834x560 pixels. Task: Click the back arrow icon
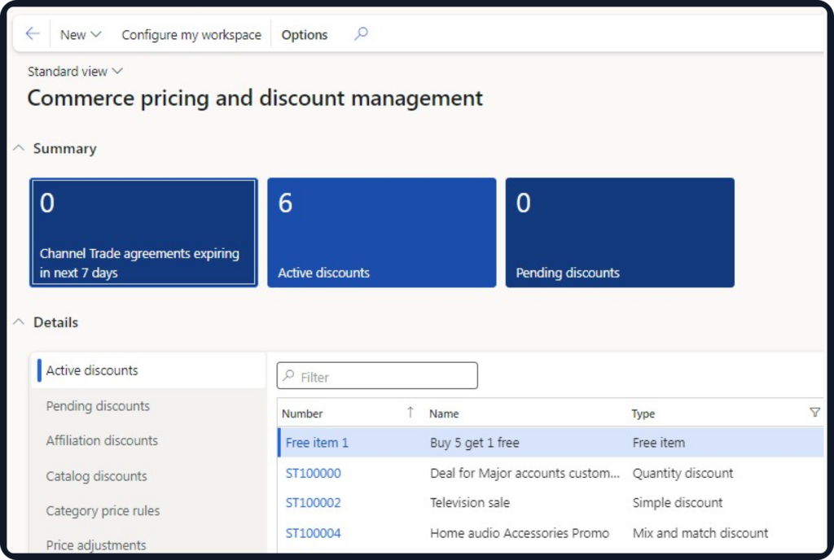pyautogui.click(x=33, y=34)
